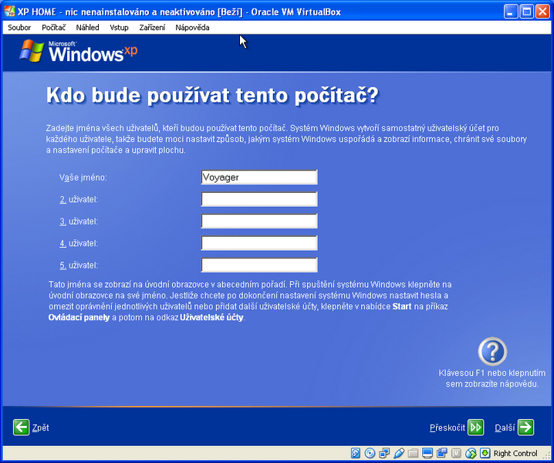Click the '3. uživatel:' label
Screen dimensions: 554x463
(x=79, y=221)
